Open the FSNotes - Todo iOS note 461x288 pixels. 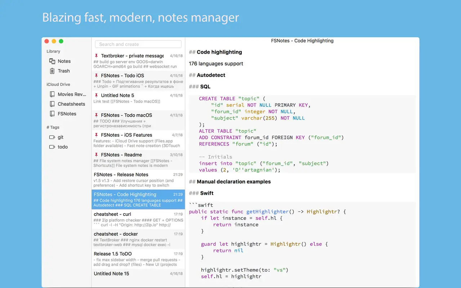coord(138,81)
